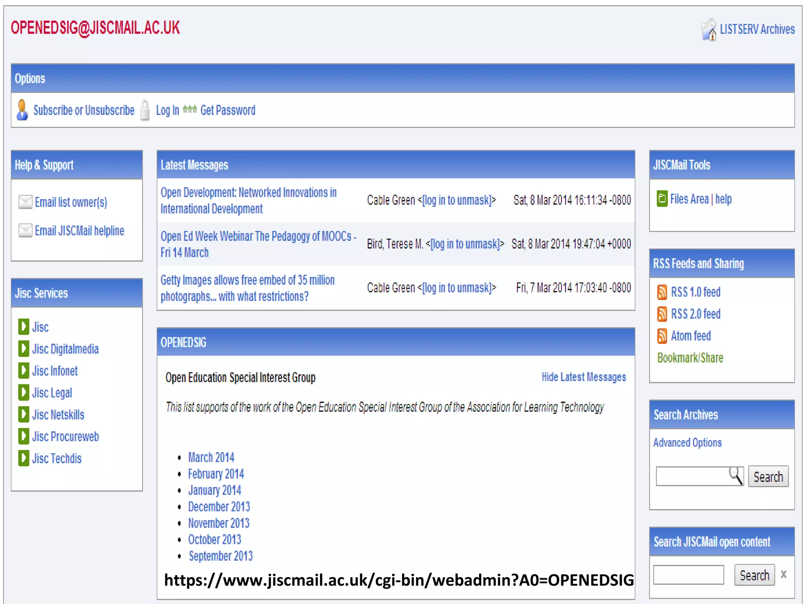Click the help link beside Files Area
Viewport: 806px width, 604px height.
[x=723, y=199]
